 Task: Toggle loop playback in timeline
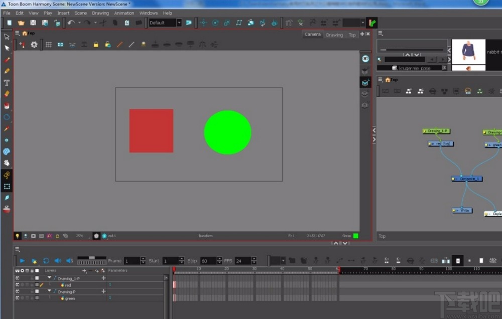(46, 260)
